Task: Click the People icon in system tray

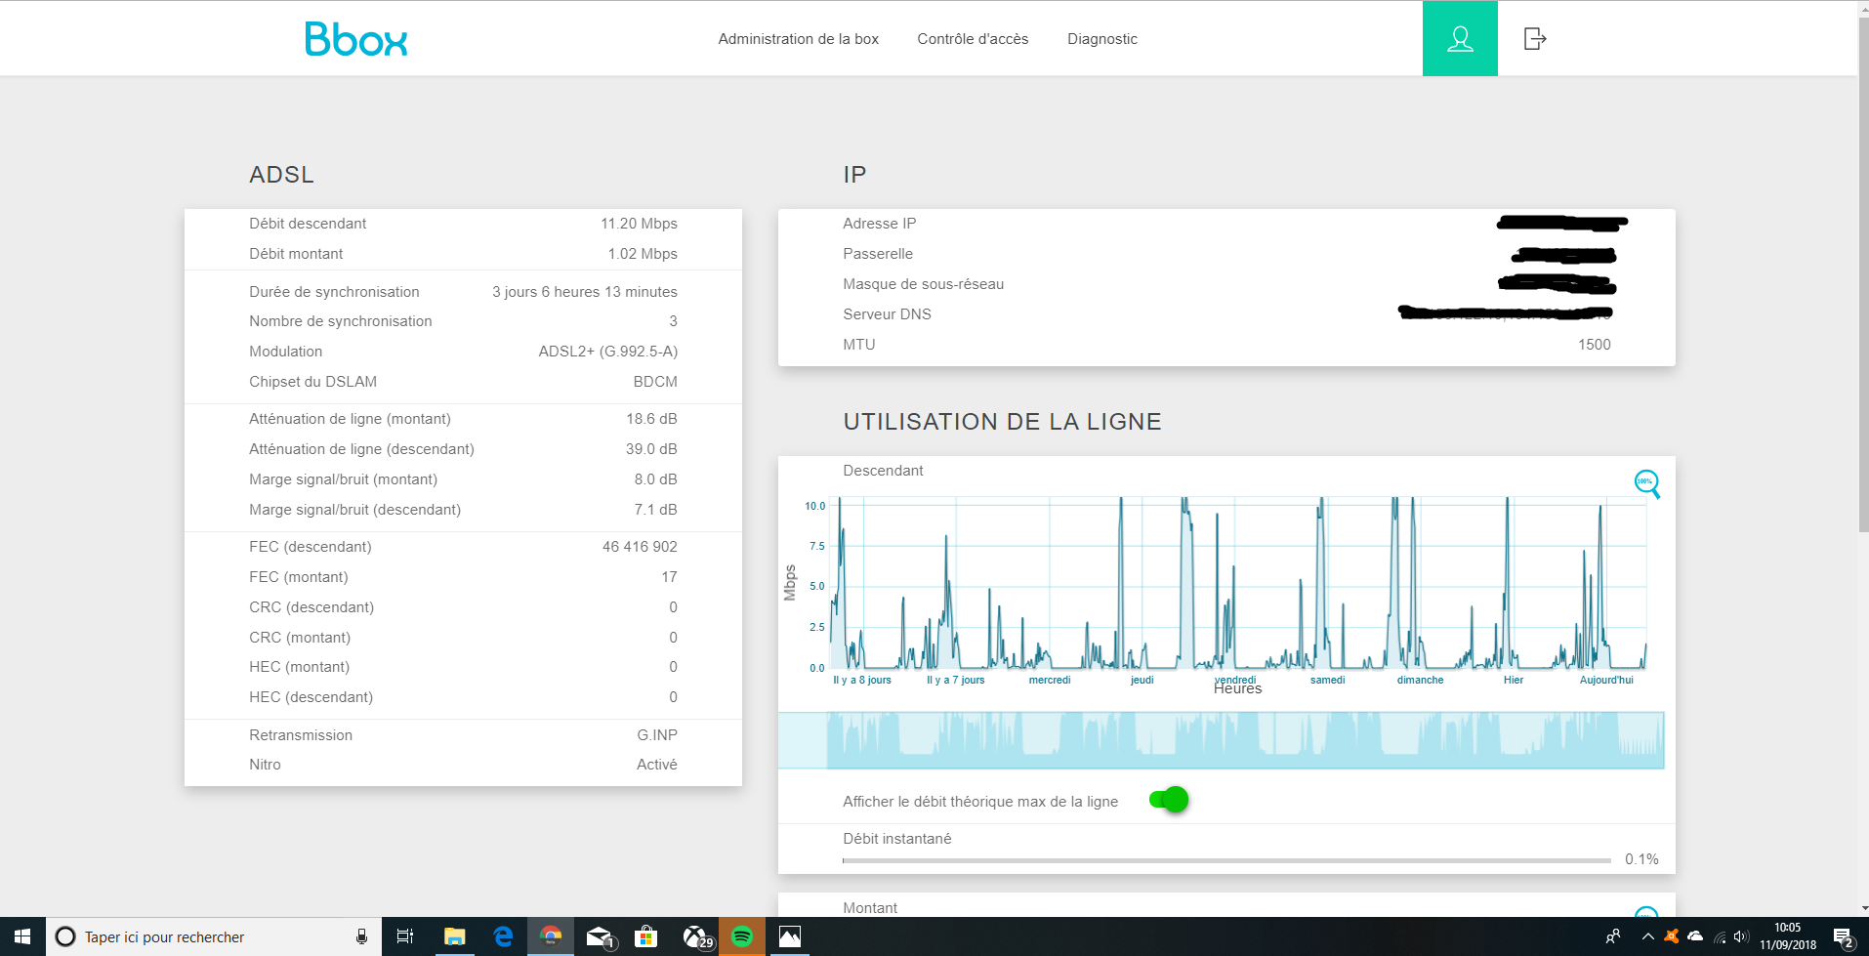Action: coord(1613,936)
